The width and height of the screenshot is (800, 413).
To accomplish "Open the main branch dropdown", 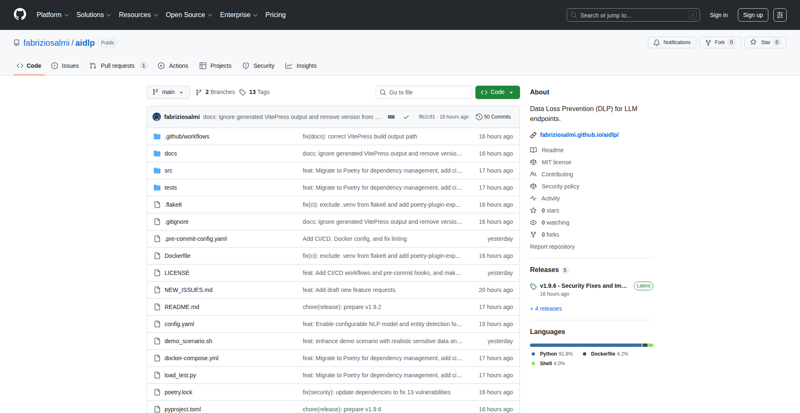I will coord(168,92).
